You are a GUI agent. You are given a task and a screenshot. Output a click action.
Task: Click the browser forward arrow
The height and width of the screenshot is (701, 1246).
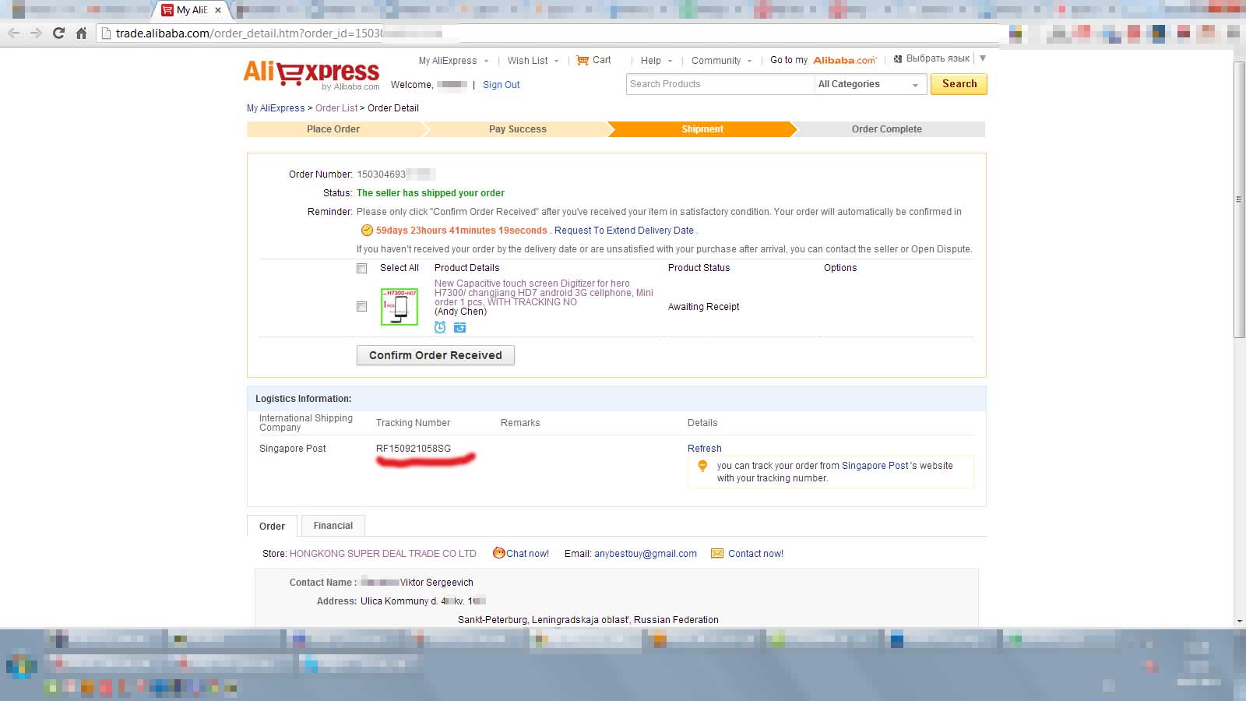point(36,33)
